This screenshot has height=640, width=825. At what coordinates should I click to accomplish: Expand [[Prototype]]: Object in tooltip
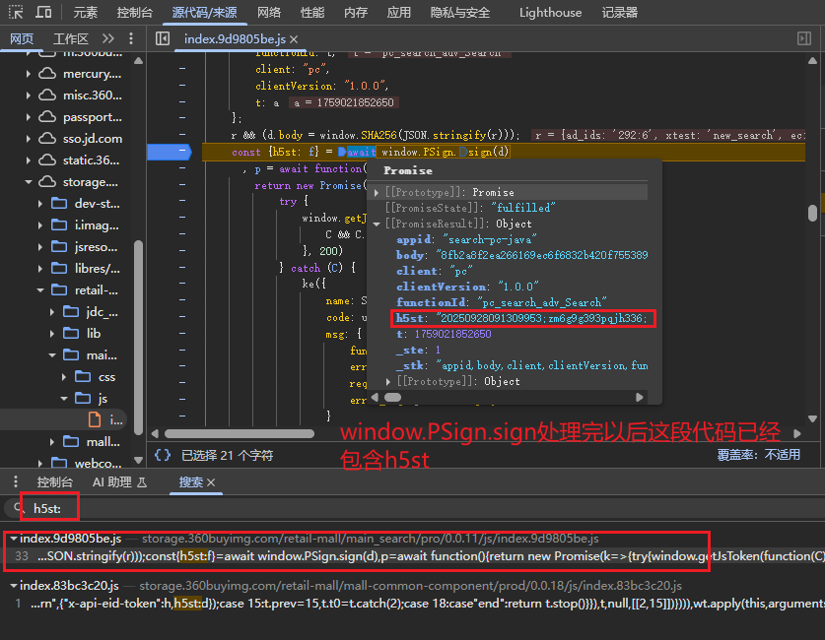pyautogui.click(x=388, y=381)
